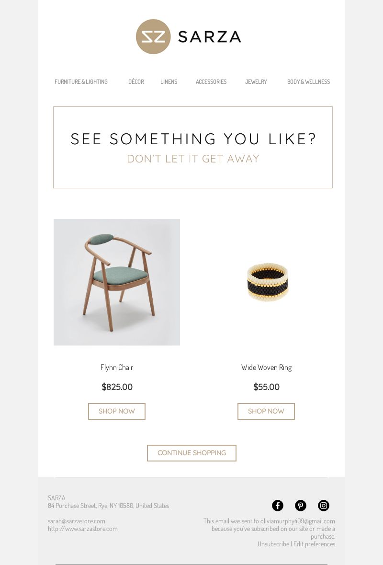Click the See Something You Like banner

pos(193,148)
